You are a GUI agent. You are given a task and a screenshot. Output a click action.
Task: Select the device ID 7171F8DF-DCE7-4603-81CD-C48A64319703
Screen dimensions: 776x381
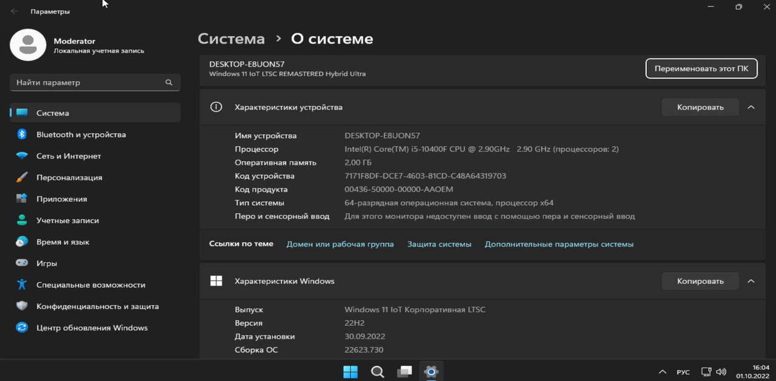[x=425, y=176]
